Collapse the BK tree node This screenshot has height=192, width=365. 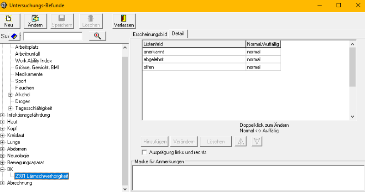pyautogui.click(x=3, y=169)
